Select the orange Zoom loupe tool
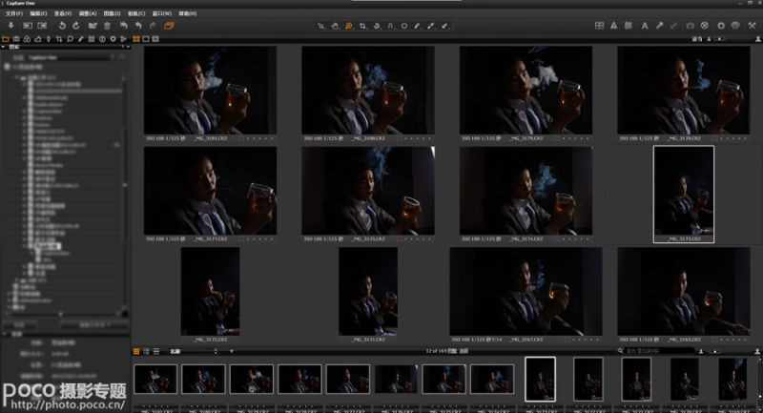The width and height of the screenshot is (763, 413). click(x=350, y=26)
